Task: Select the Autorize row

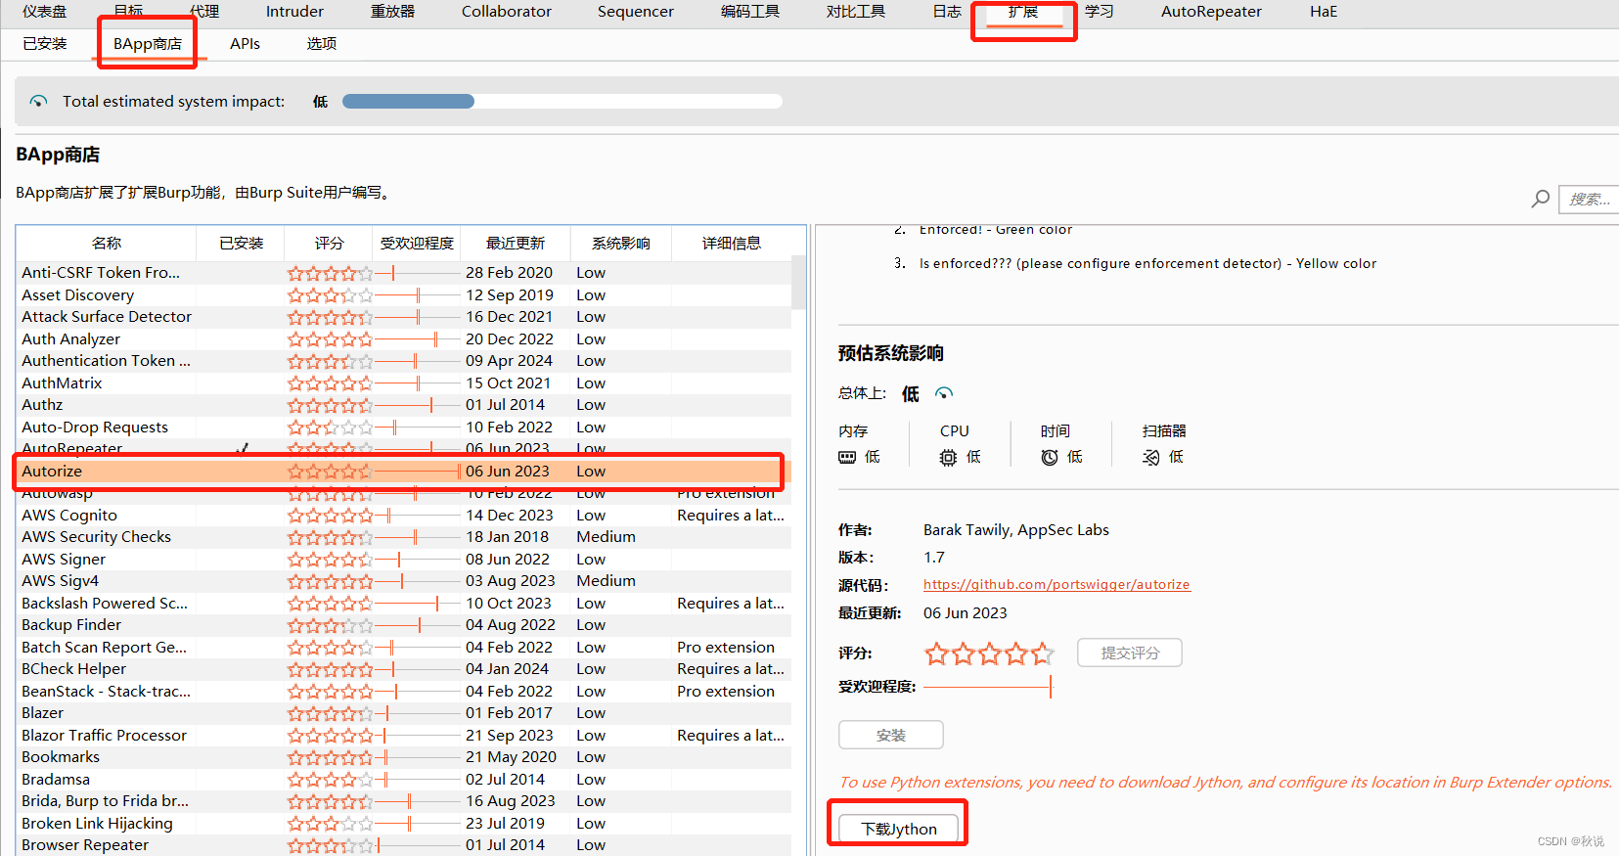Action: click(x=404, y=471)
